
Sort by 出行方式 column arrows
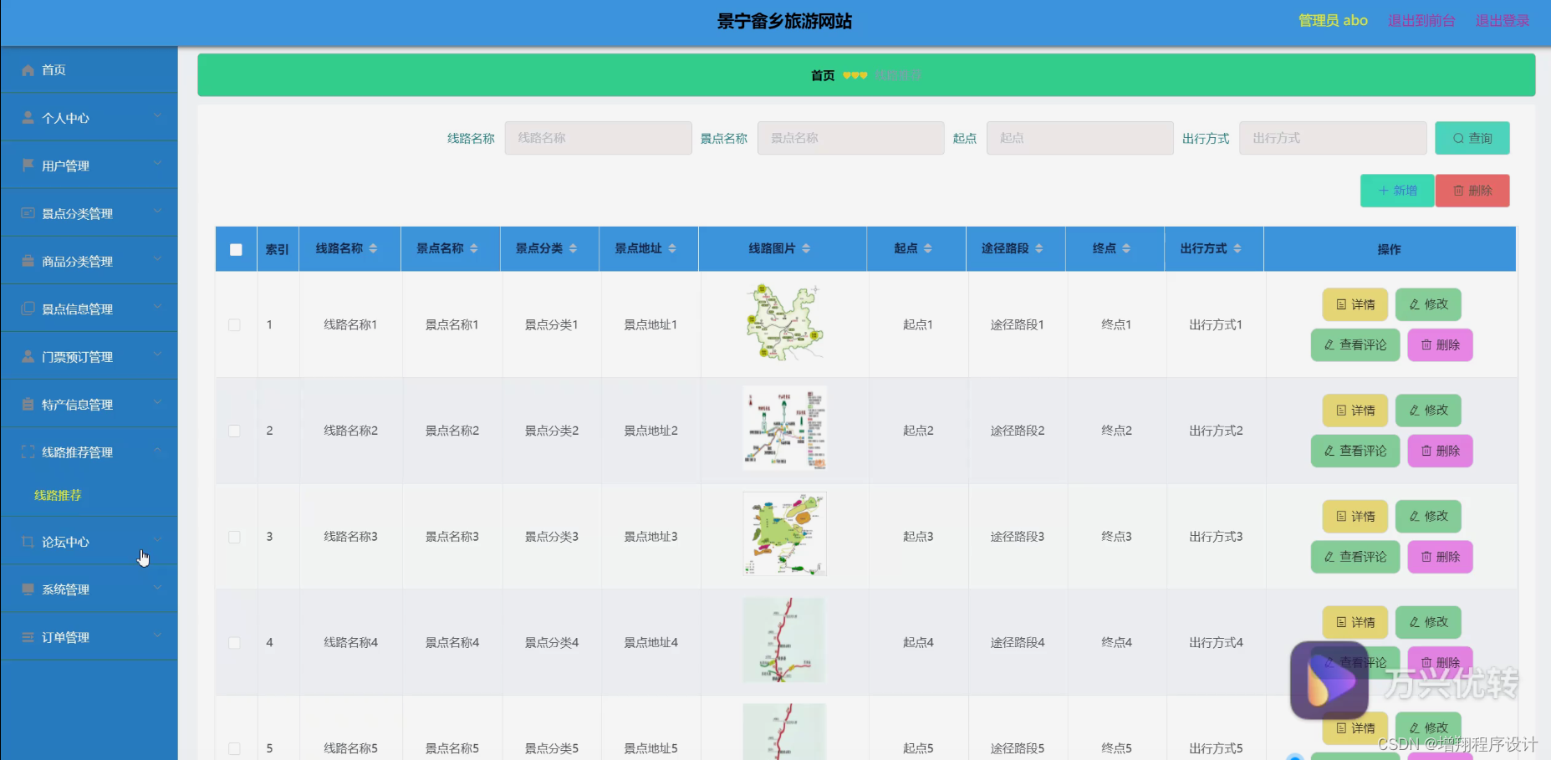pos(1237,248)
